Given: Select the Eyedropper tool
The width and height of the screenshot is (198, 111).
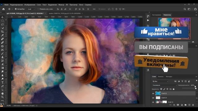Looking at the screenshot, I should (2, 35).
